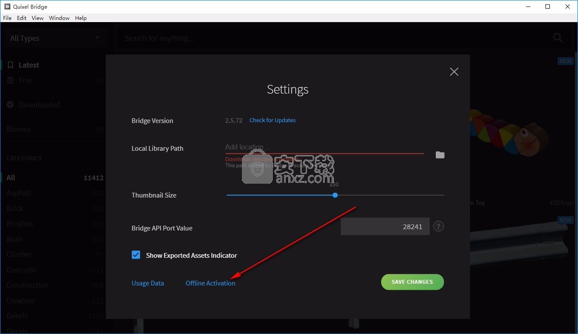
Task: Open the View menu
Action: pos(38,18)
